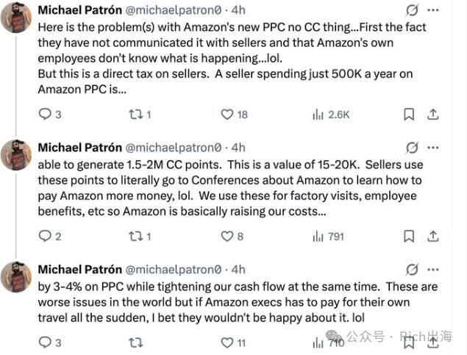The height and width of the screenshot is (355, 467).
Task: Share the first tweet
Action: pyautogui.click(x=432, y=114)
